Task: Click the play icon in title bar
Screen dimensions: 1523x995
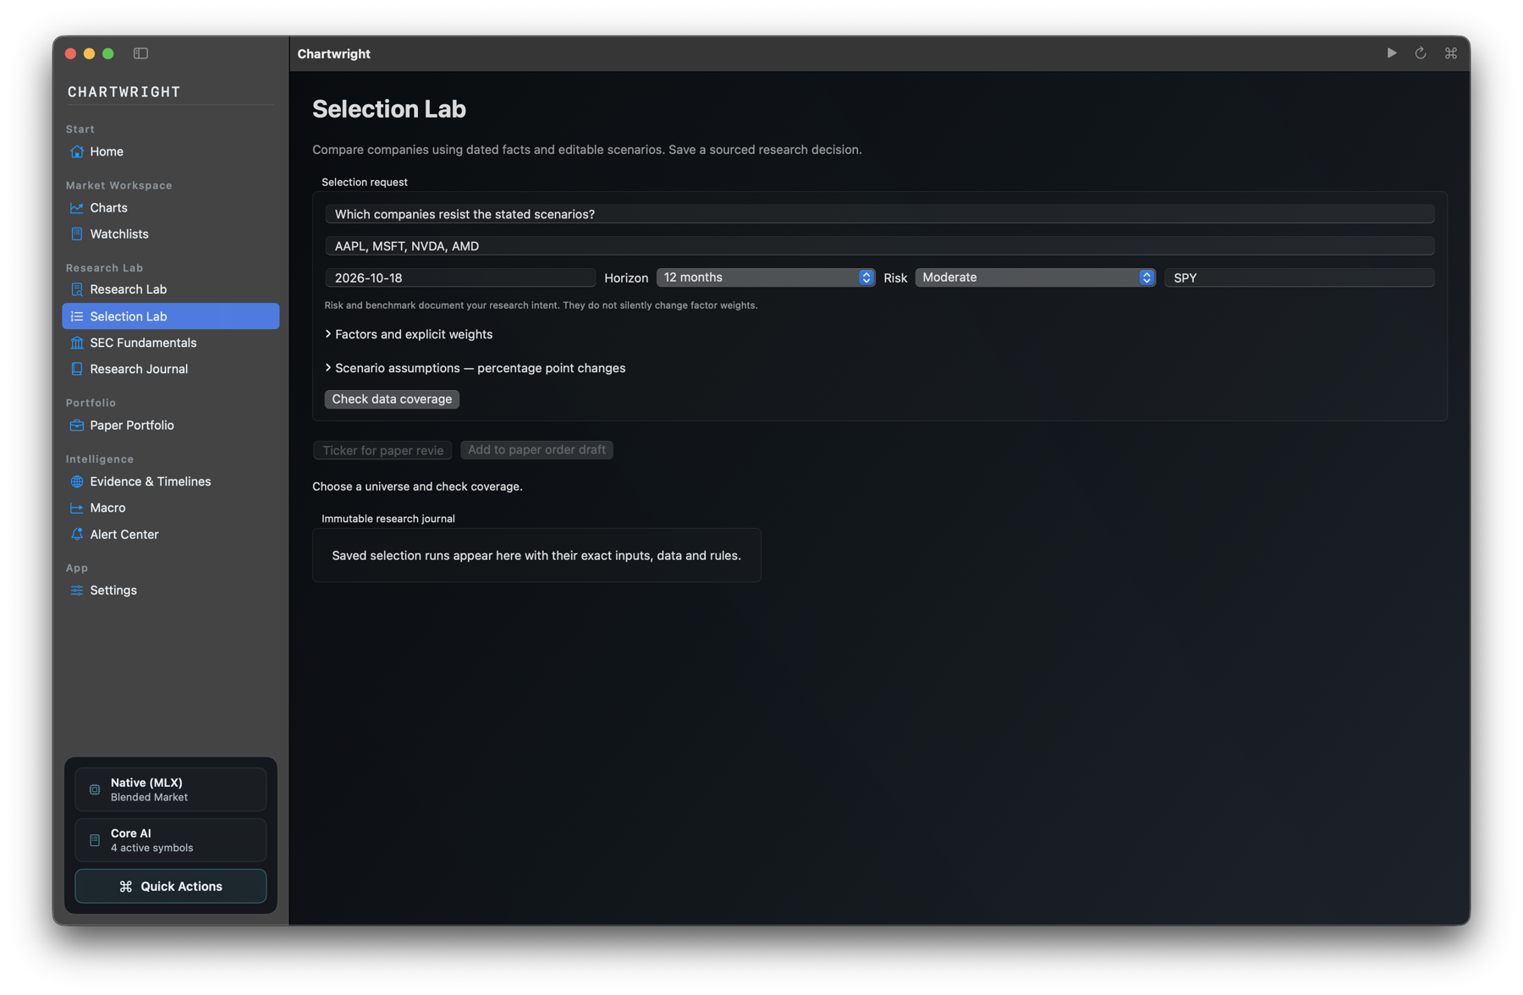Action: pos(1392,53)
